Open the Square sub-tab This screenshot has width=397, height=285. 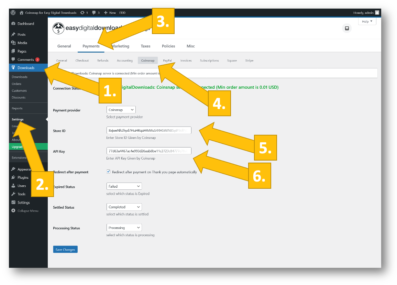tap(232, 60)
